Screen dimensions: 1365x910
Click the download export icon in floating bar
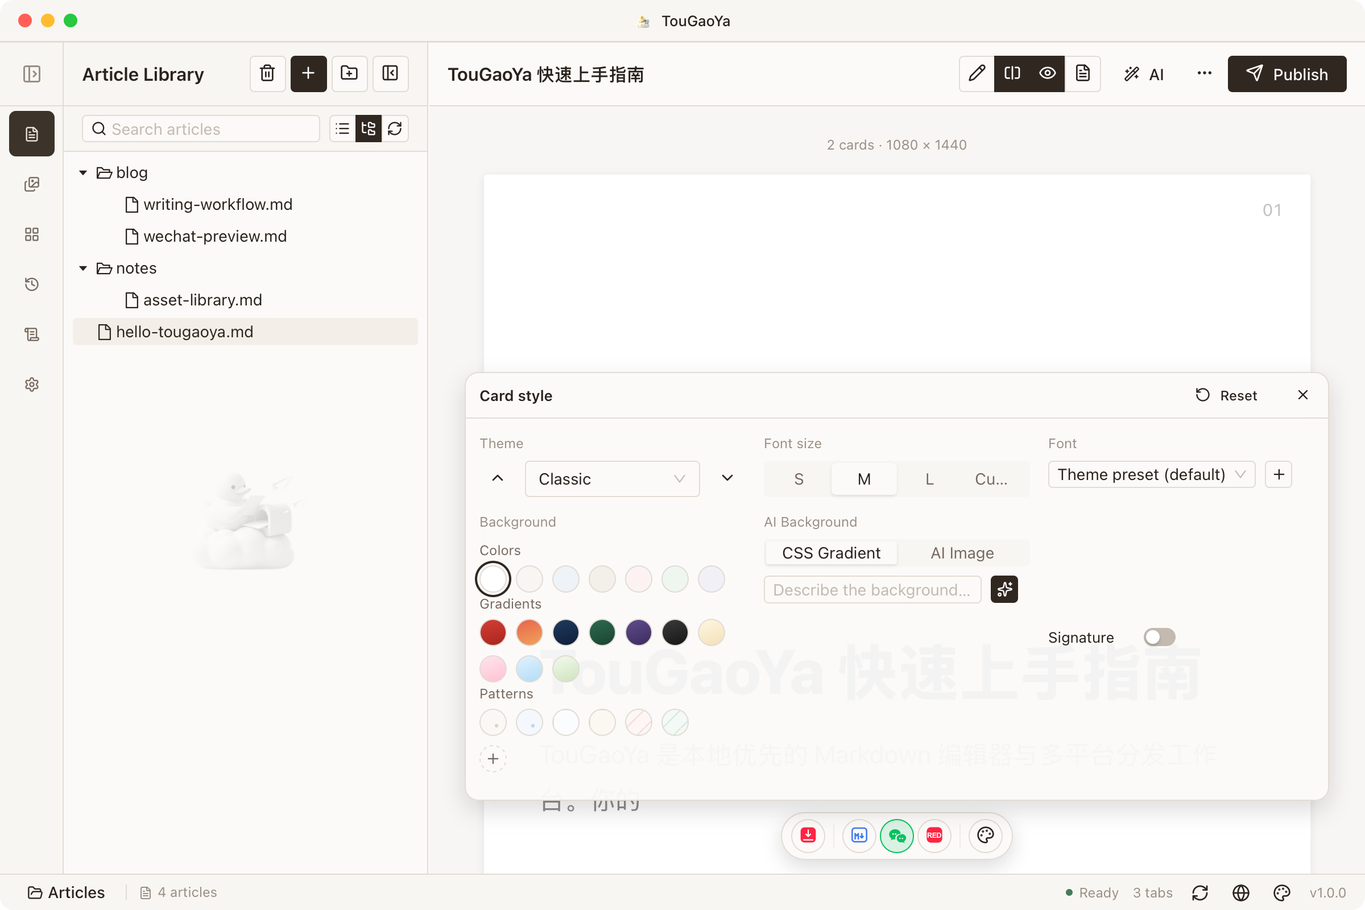pos(808,835)
